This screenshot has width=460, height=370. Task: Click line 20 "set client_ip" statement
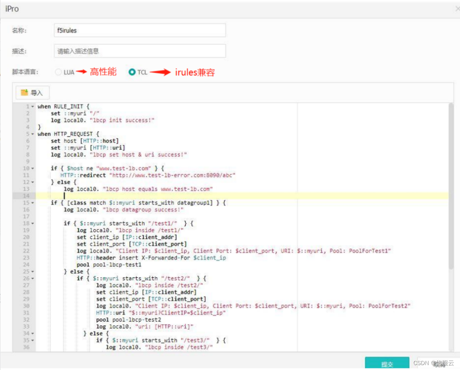tap(127, 237)
